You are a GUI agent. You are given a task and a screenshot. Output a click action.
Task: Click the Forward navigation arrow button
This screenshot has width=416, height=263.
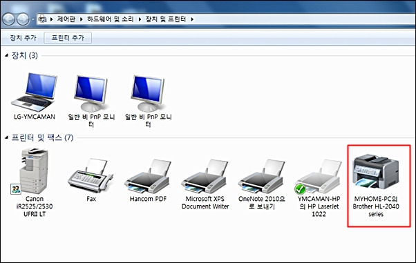23,19
